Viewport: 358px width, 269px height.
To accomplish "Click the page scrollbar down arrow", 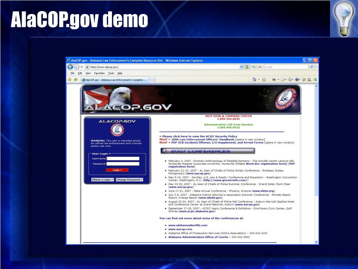I will click(x=316, y=242).
